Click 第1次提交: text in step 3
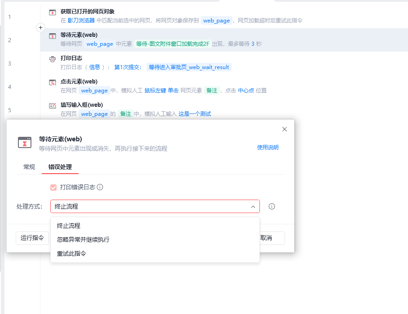Image resolution: width=408 pixels, height=314 pixels. click(x=128, y=67)
